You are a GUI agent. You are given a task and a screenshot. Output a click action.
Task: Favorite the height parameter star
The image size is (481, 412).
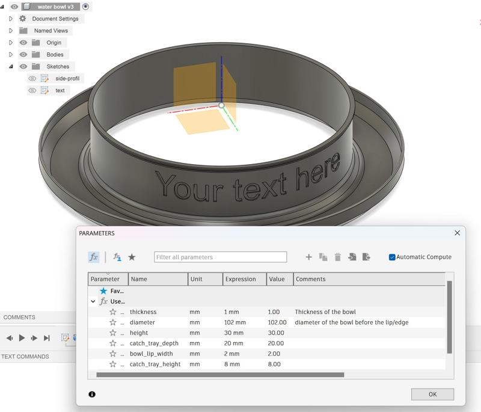tap(113, 333)
